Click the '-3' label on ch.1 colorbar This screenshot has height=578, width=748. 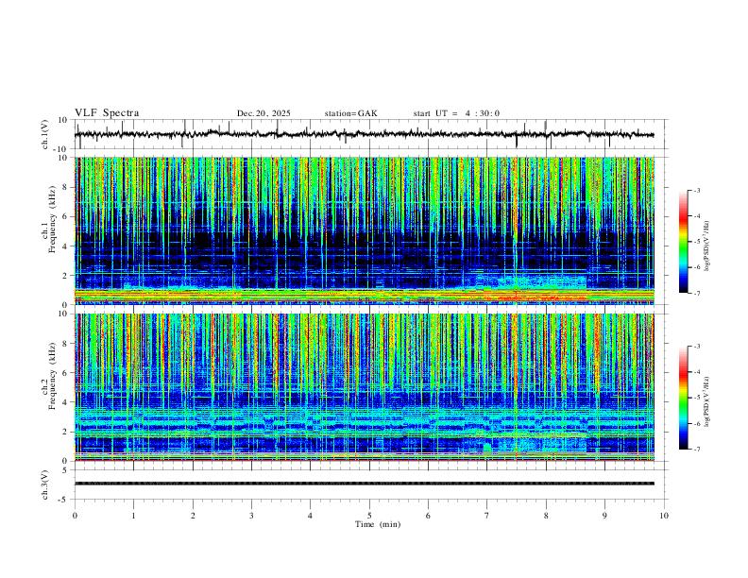coord(696,190)
